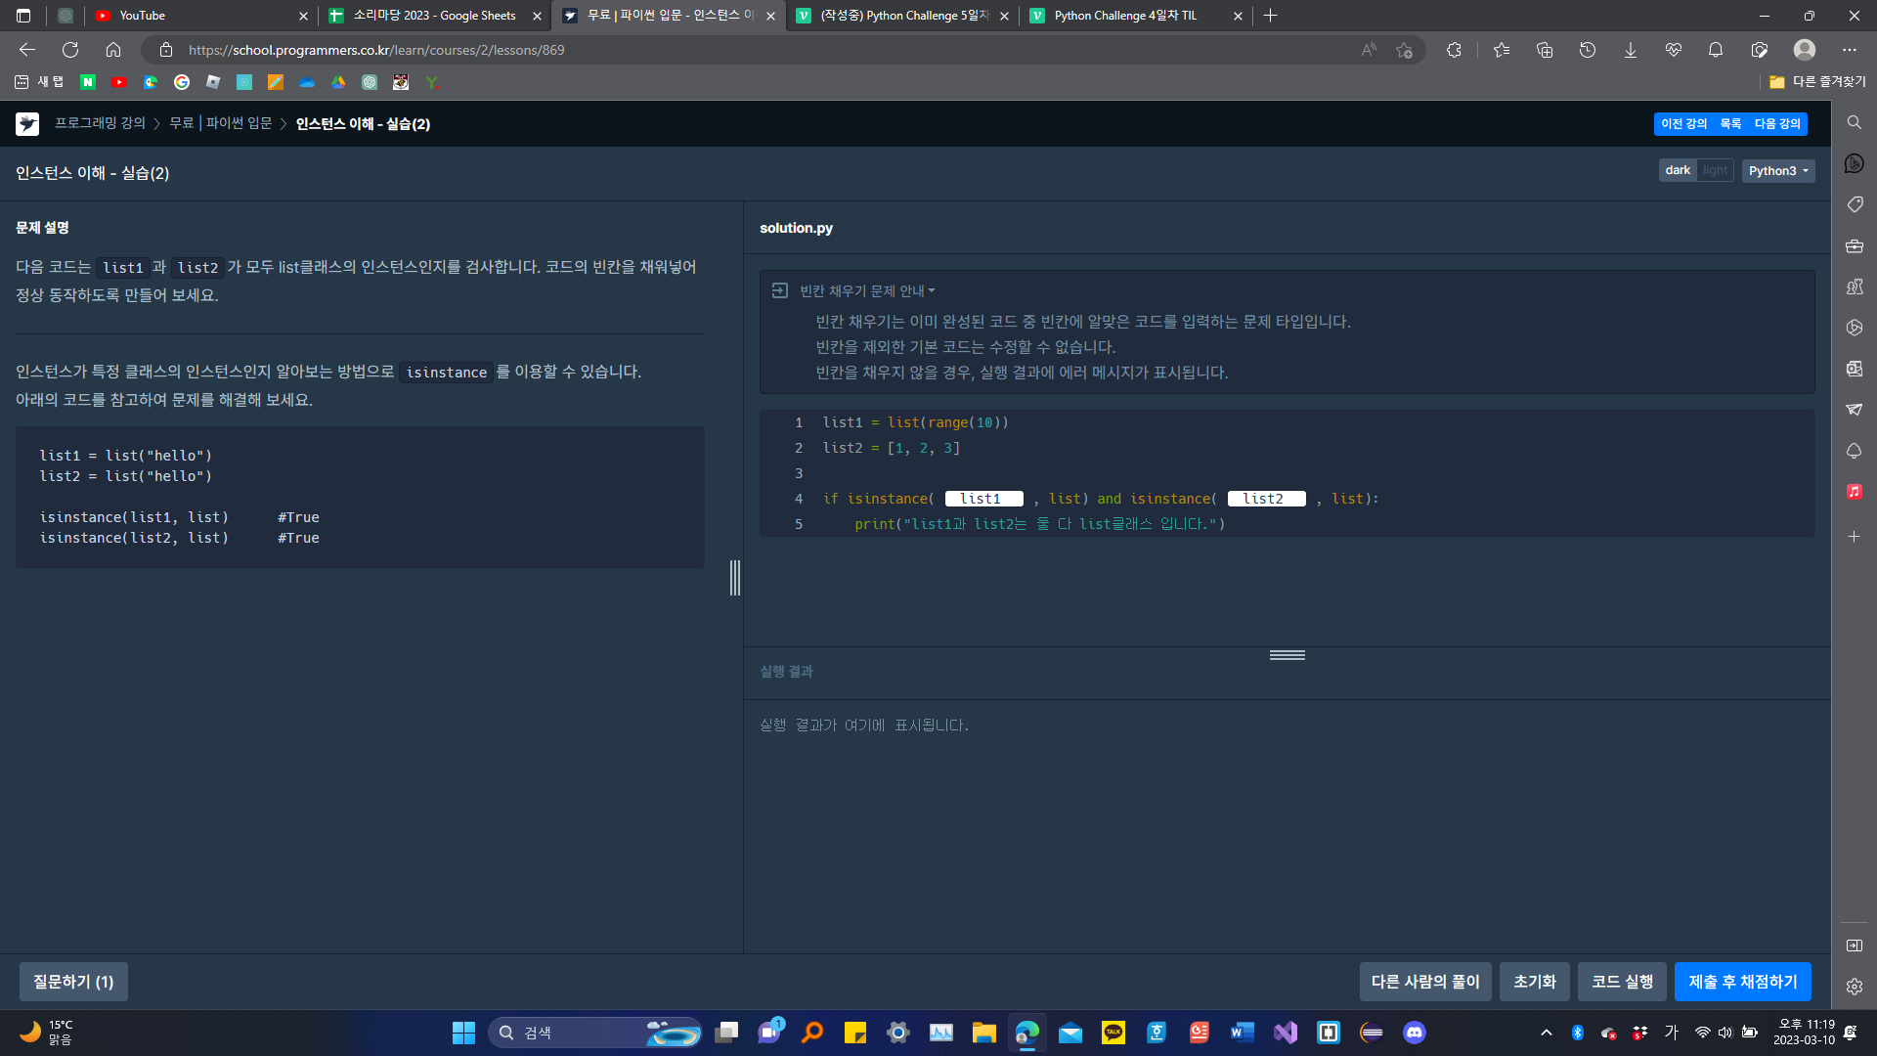This screenshot has width=1877, height=1056.
Task: Open the Edge sidebar search icon
Action: tap(1854, 122)
